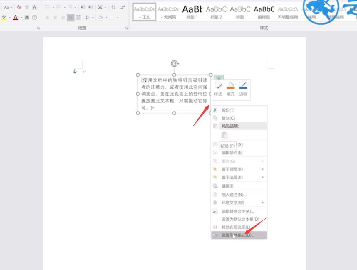Image resolution: width=357 pixels, height=270 pixels.
Task: Click the Clear All Formatting icon
Action: coord(19,7)
